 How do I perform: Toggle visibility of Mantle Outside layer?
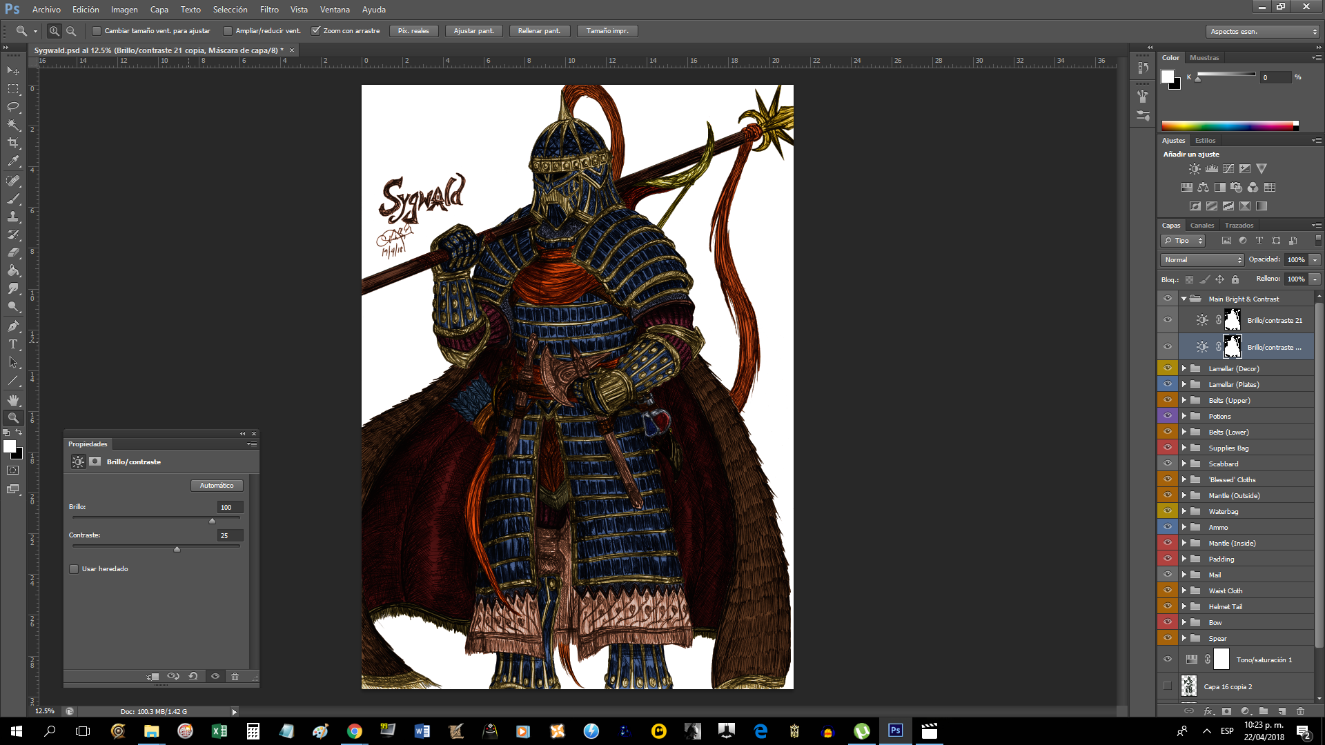pos(1167,495)
